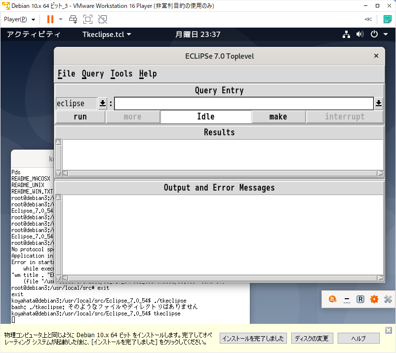Open the orange gear IME settings icon
This screenshot has height=353, width=396.
tap(374, 299)
